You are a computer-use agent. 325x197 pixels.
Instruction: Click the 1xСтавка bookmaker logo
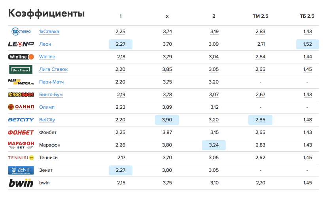(21, 32)
